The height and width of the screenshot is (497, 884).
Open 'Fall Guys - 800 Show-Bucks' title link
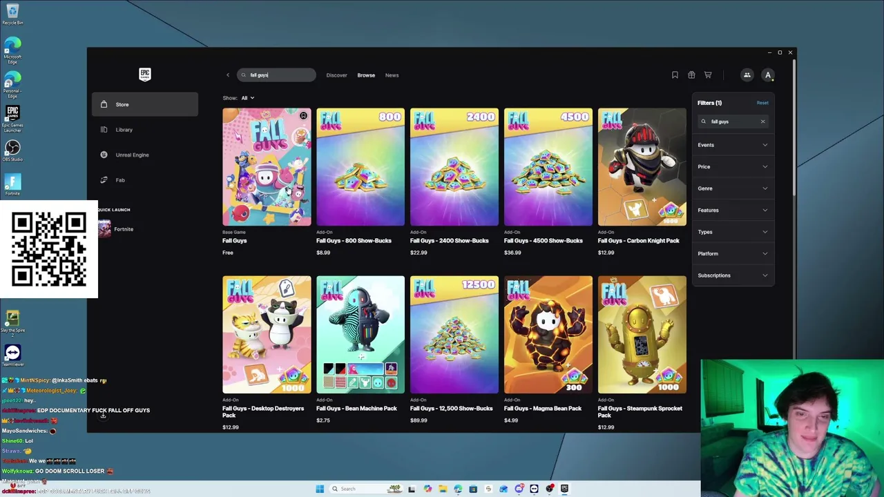(354, 241)
